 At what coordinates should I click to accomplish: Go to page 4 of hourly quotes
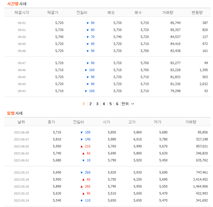[104, 104]
